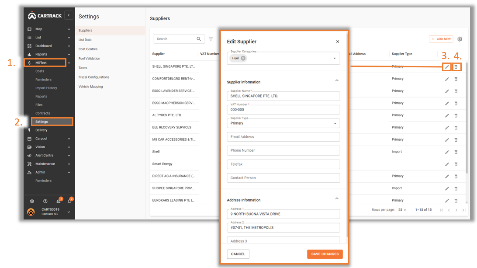Delete SHELL SINGAPORE supplier trash icon
Screen dimensions: 477x268
tap(456, 67)
